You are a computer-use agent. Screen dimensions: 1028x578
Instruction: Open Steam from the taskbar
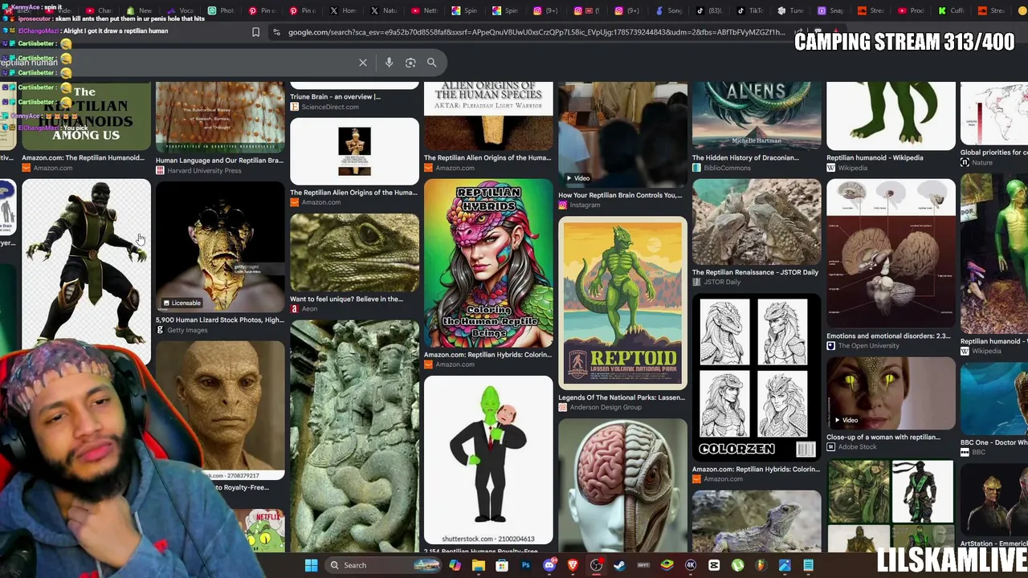619,565
